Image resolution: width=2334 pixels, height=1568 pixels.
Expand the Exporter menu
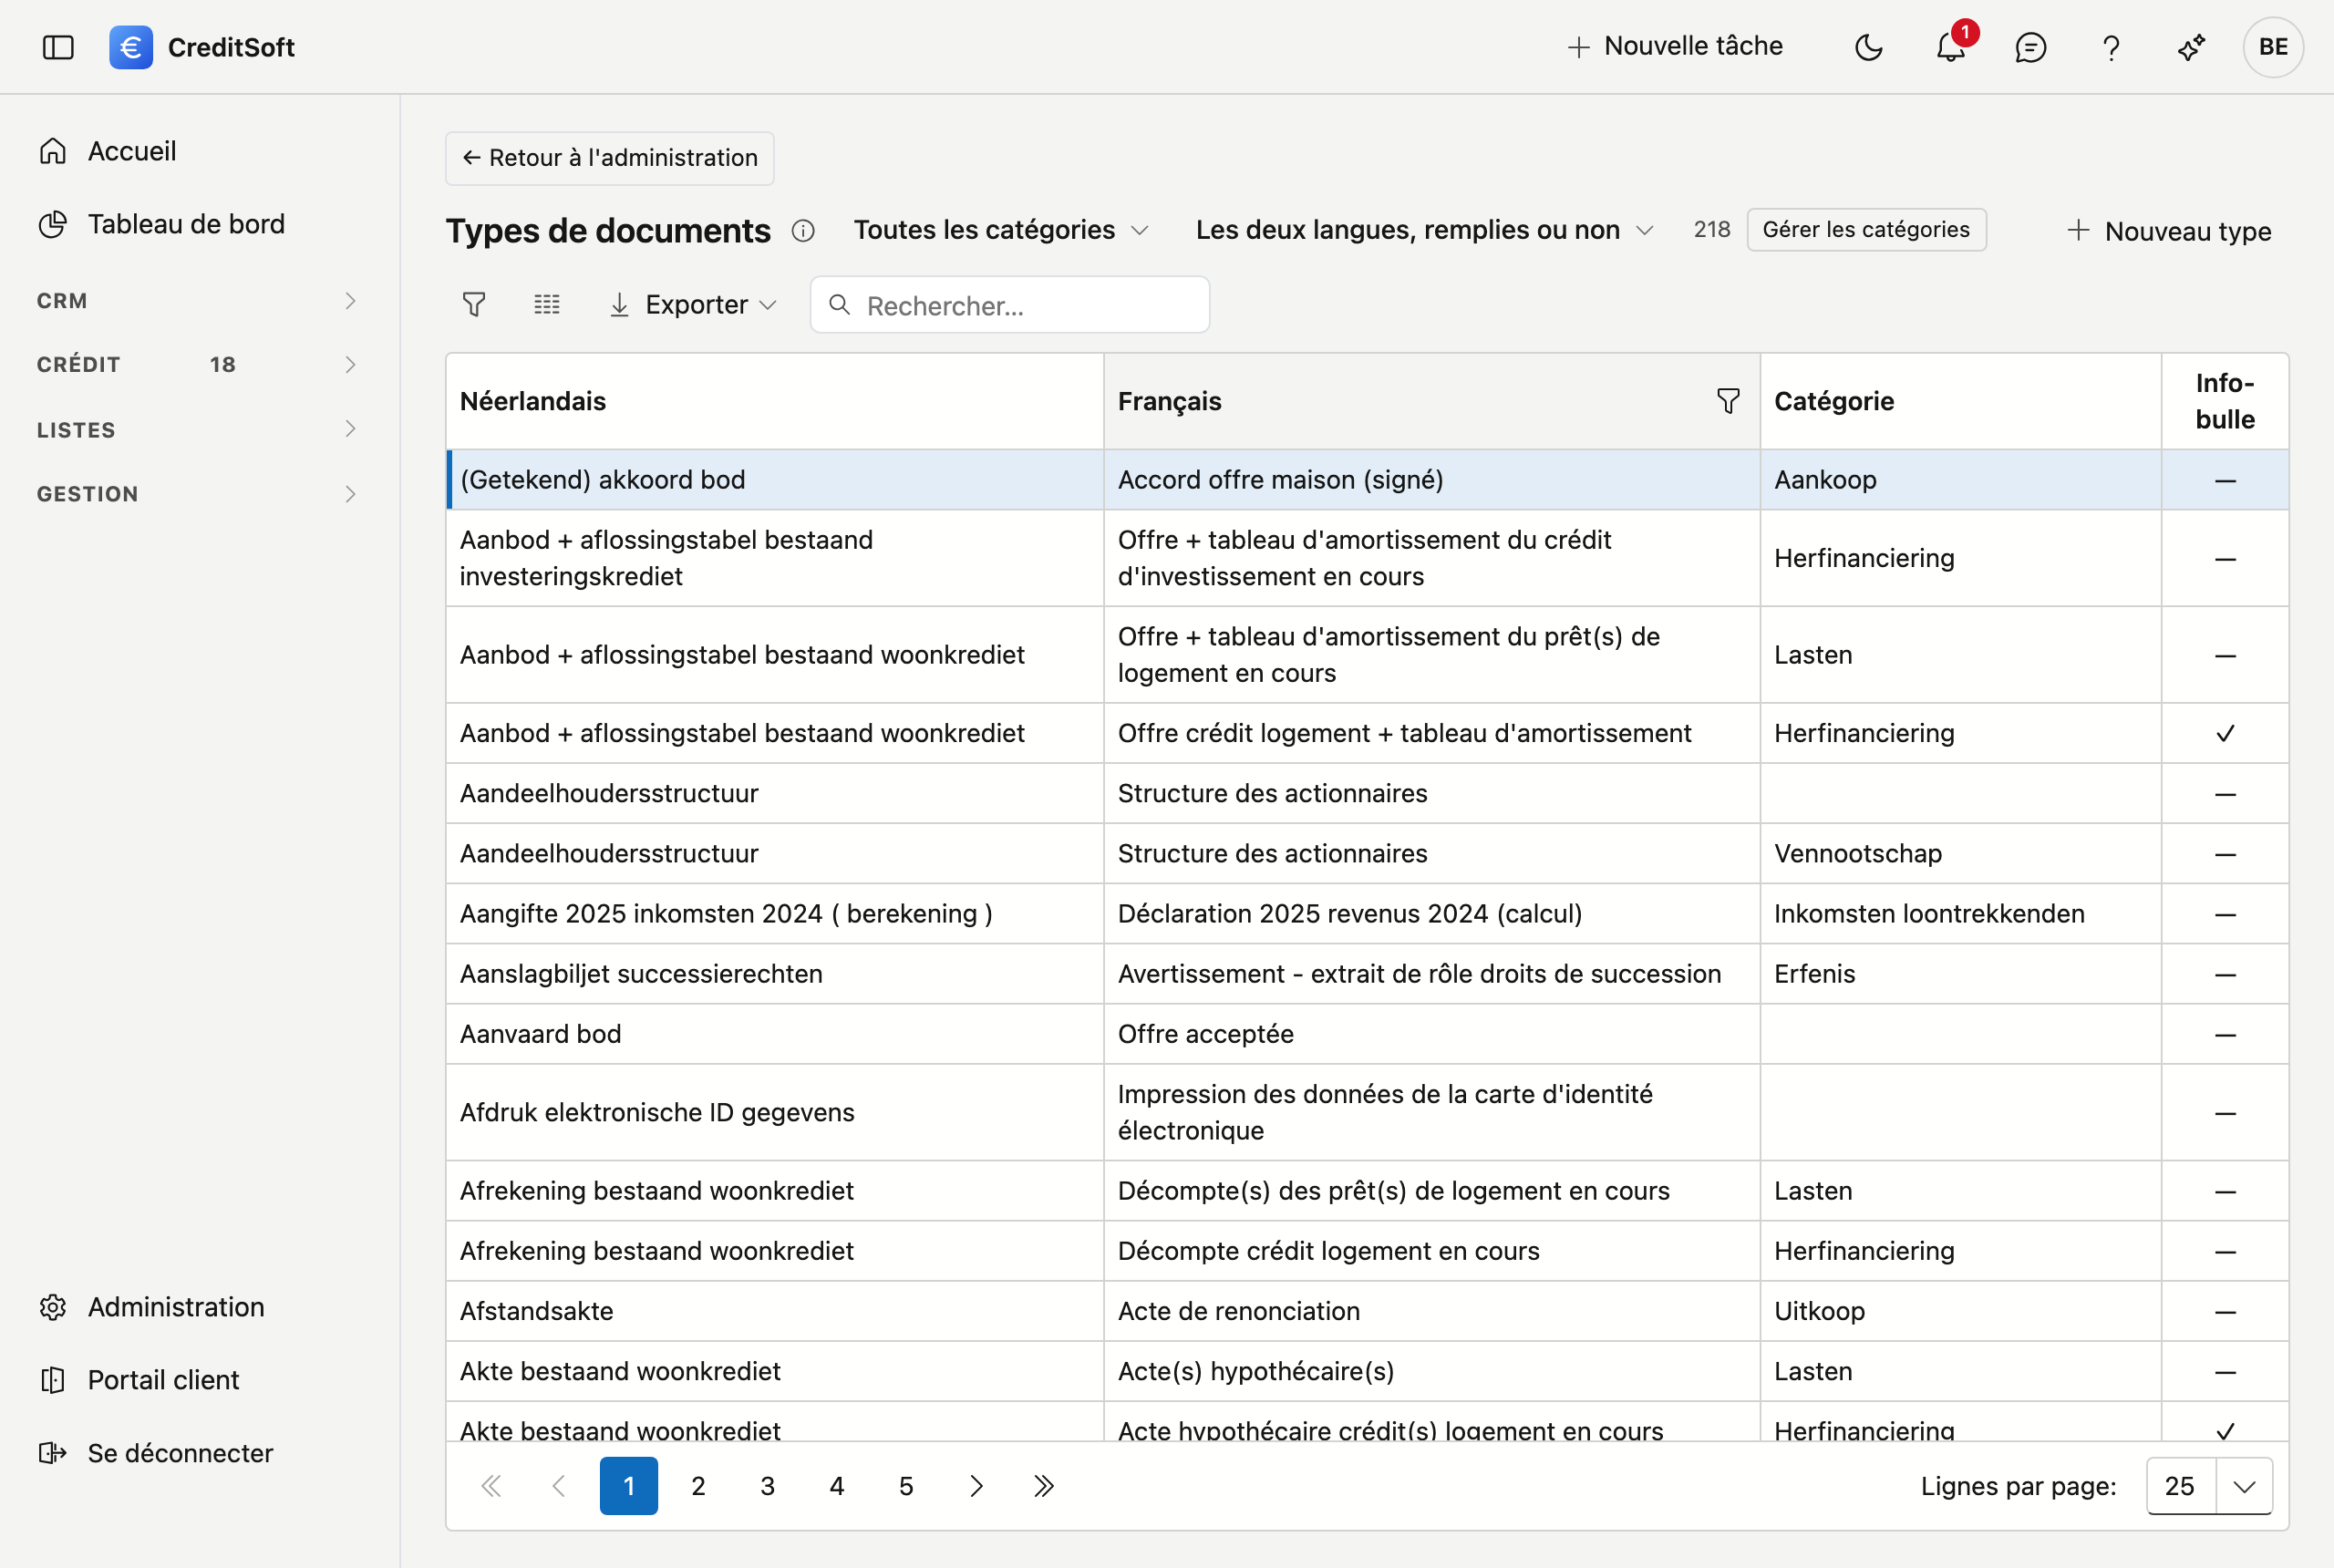click(692, 304)
